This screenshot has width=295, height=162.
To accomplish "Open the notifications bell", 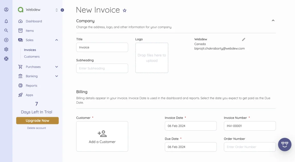I will coord(6,21).
